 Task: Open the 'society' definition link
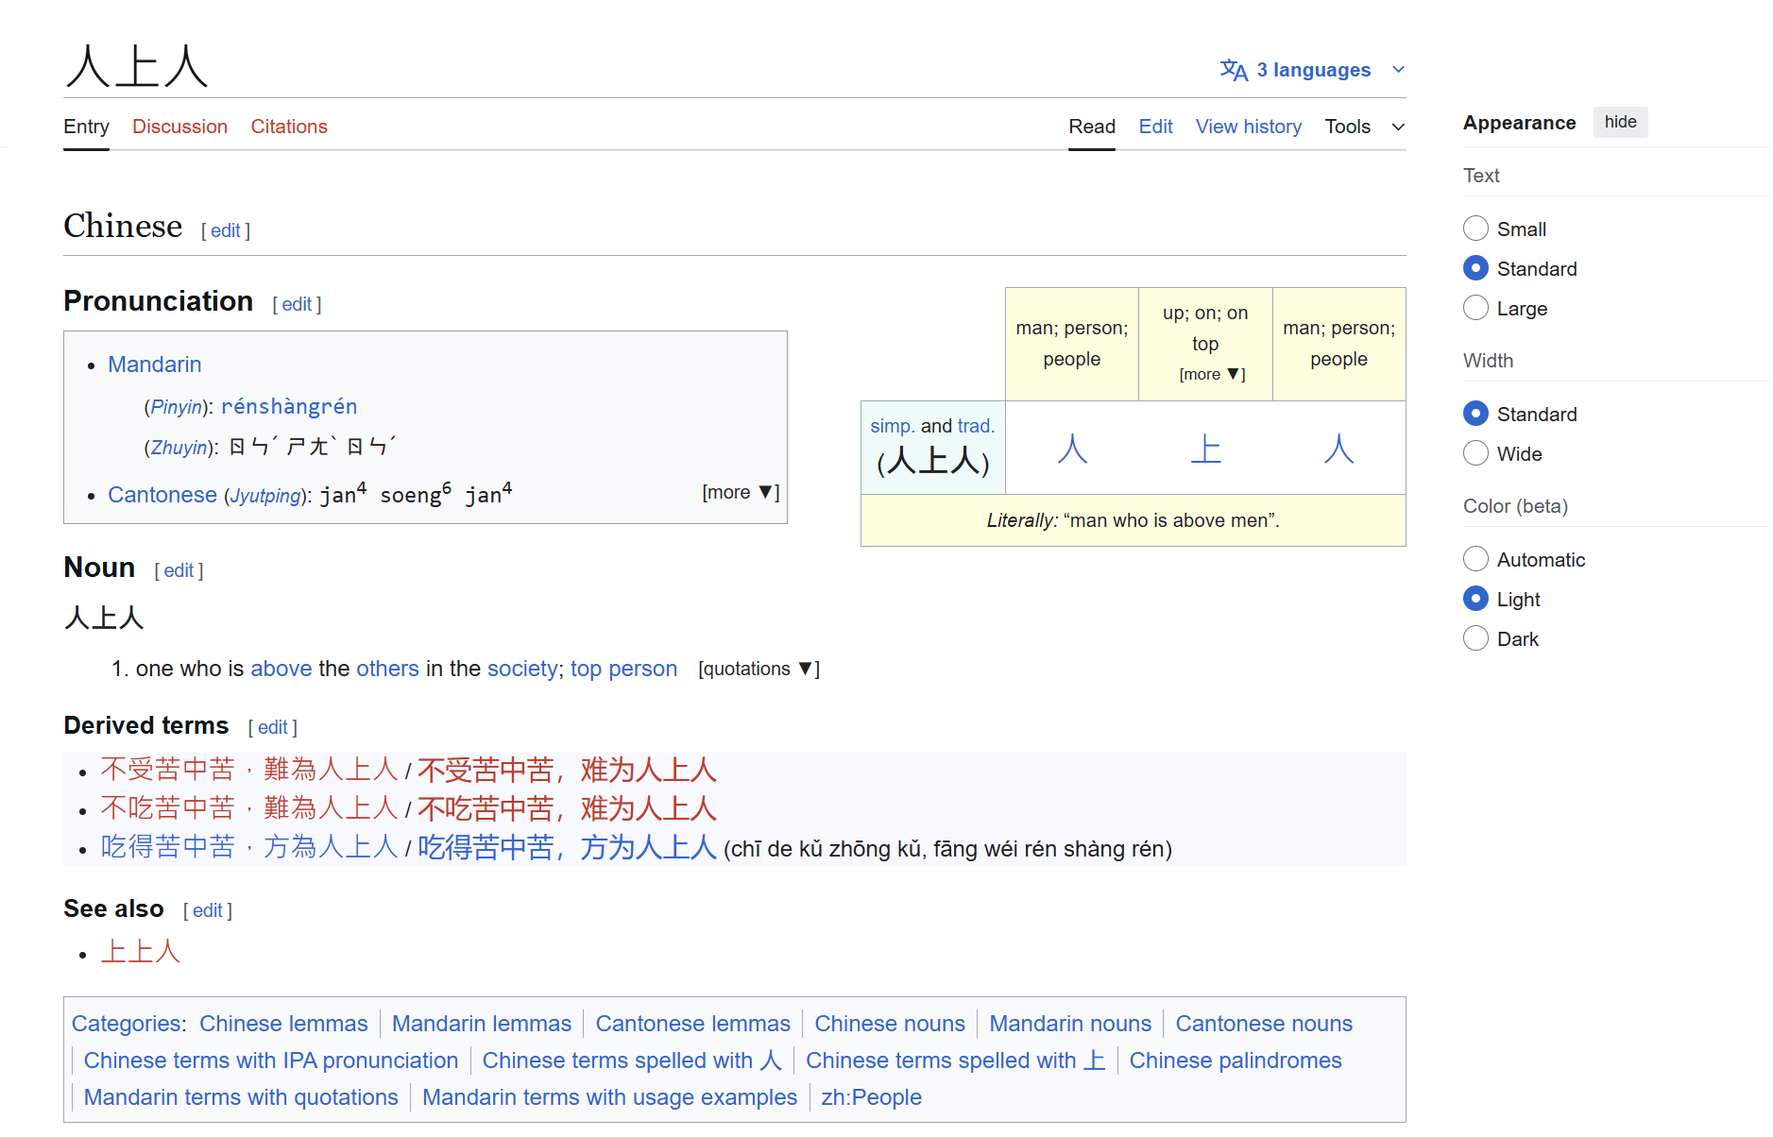point(522,669)
